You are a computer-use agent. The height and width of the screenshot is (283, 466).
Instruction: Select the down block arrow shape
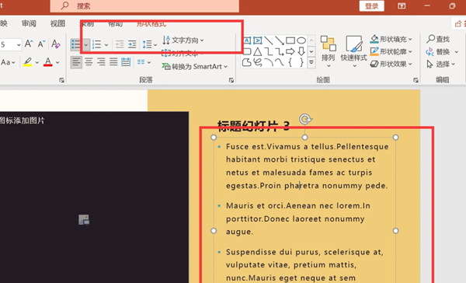point(301,51)
